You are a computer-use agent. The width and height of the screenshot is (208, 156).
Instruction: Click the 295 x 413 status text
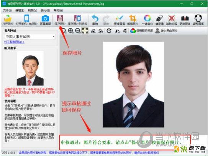click(x=8, y=153)
